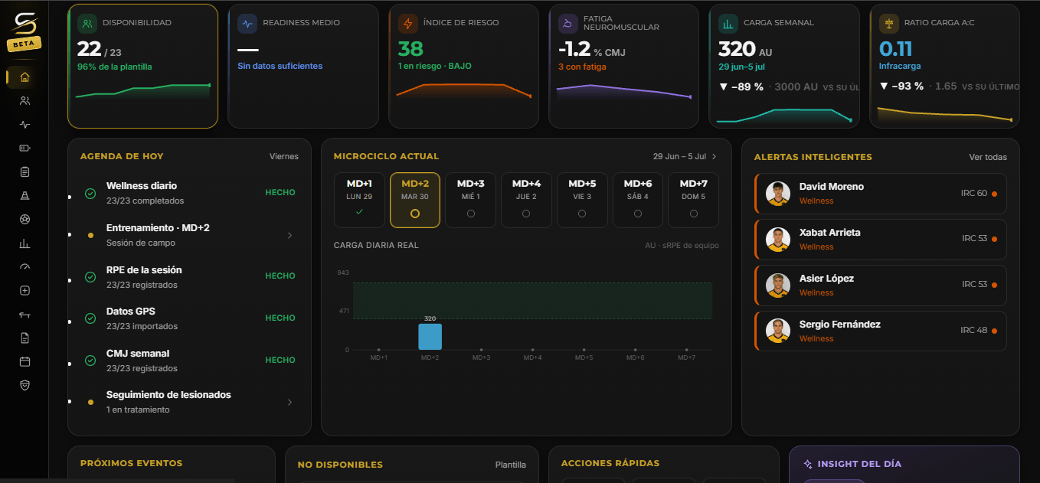This screenshot has width=1040, height=483.
Task: Click the Disponibilidad people icon
Action: click(x=87, y=23)
